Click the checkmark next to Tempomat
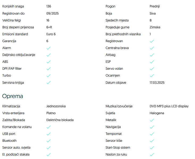195x159 pixels. tap(152, 134)
